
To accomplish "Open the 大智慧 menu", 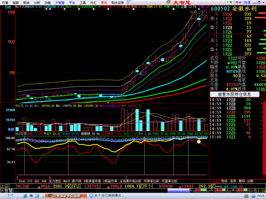I will coord(60,3).
